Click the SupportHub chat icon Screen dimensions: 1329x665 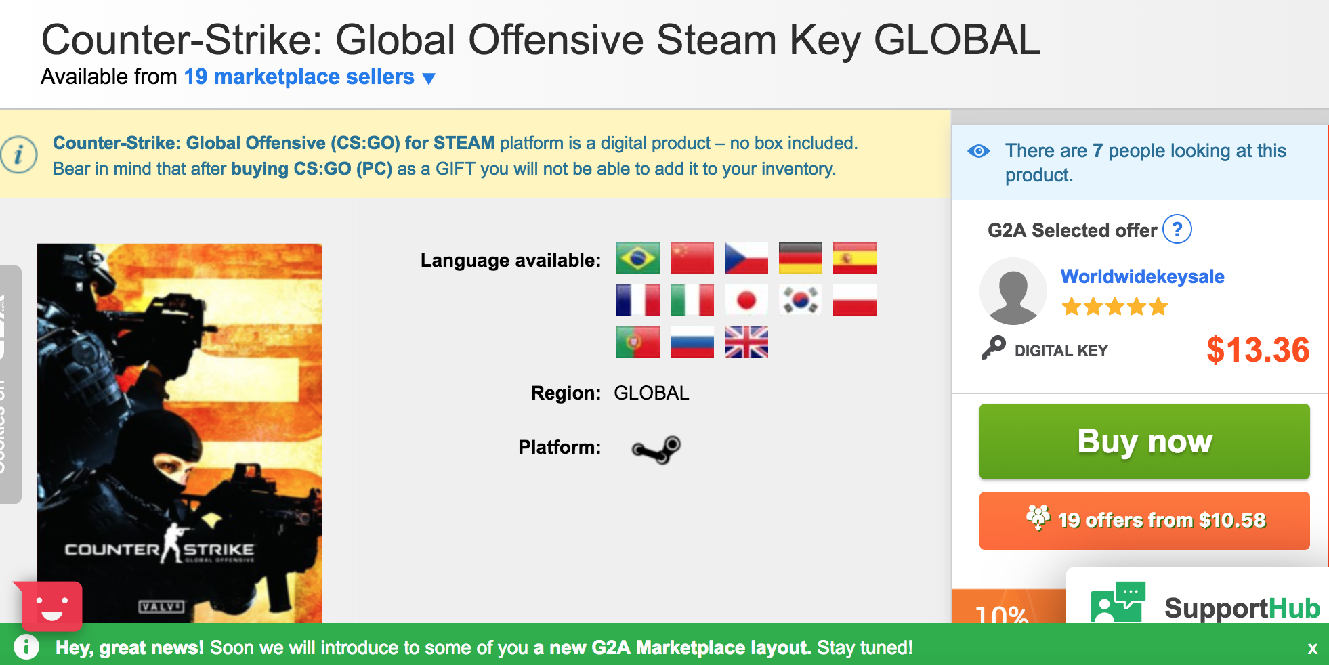click(1118, 601)
